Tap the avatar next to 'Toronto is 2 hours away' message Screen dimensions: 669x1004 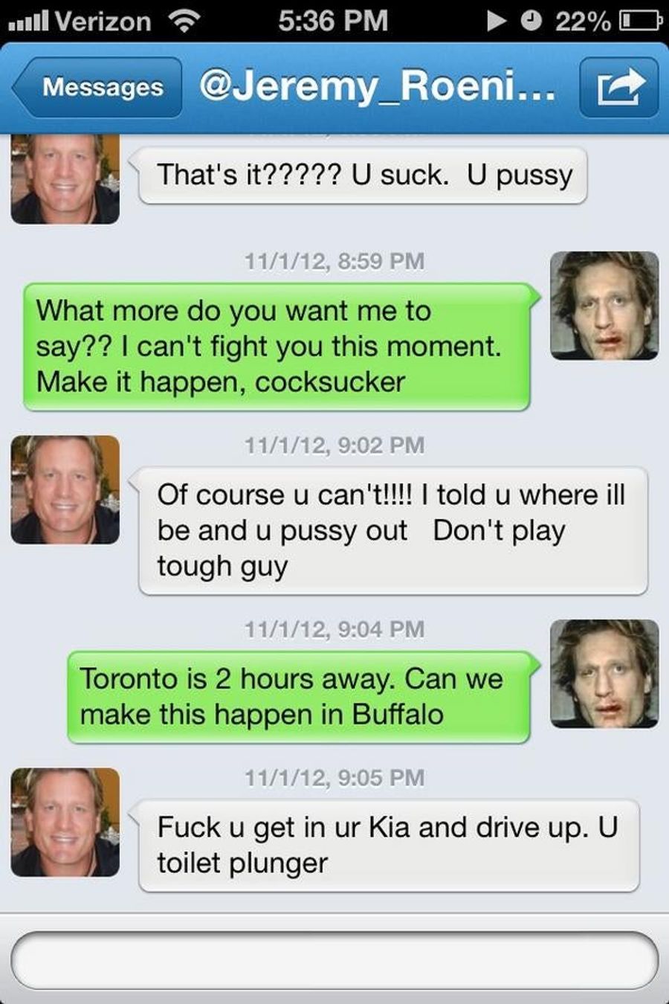point(604,674)
